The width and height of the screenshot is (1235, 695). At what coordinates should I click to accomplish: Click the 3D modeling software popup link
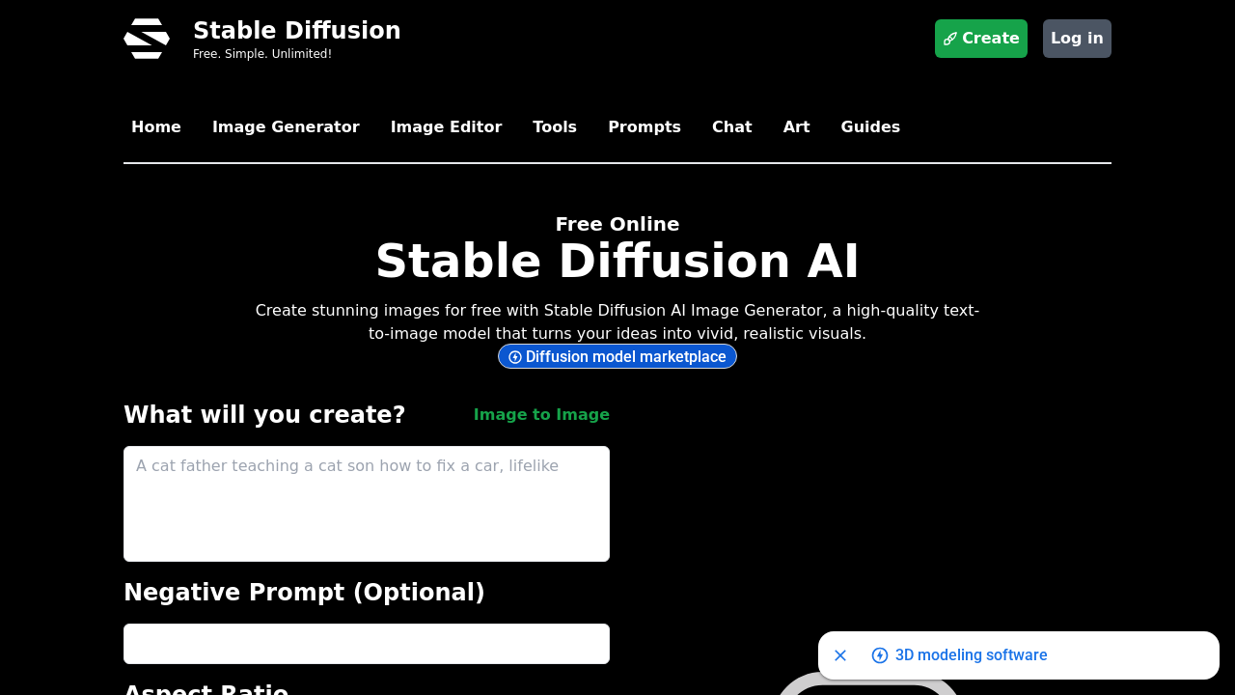[x=971, y=655]
